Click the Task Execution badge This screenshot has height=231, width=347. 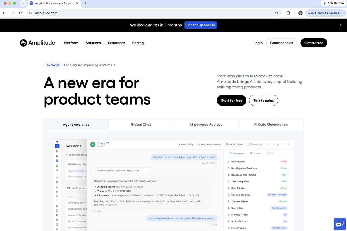point(279,208)
